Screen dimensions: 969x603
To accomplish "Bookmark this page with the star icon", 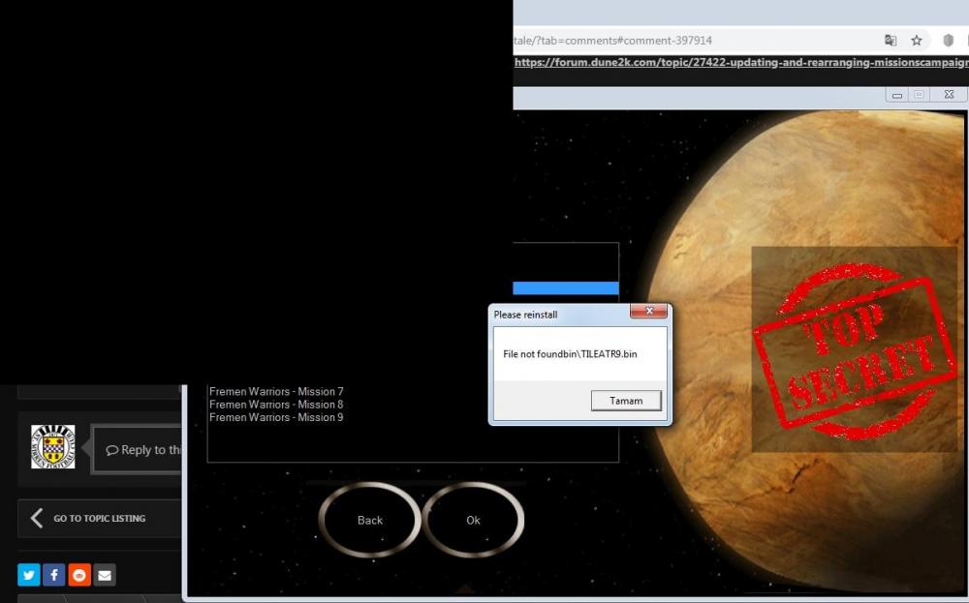I will pyautogui.click(x=917, y=41).
